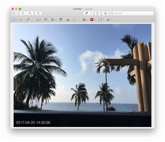Open the Text Style font menu
This screenshot has height=142, width=165.
click(108, 19)
